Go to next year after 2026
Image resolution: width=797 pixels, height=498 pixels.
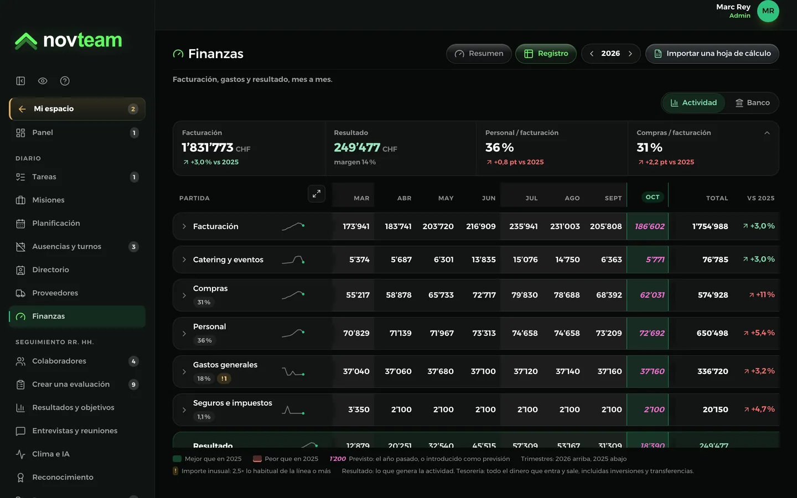630,54
